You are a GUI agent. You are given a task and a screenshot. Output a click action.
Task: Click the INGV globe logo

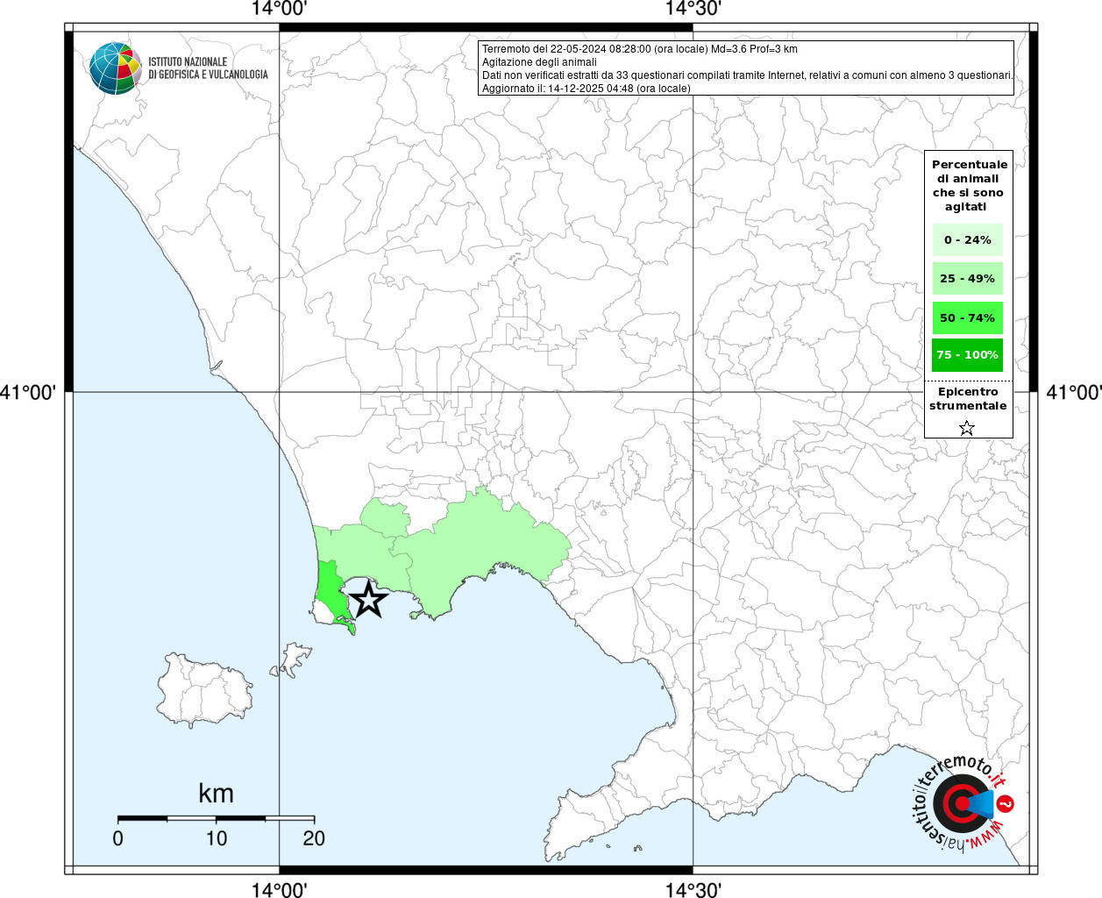(x=116, y=68)
